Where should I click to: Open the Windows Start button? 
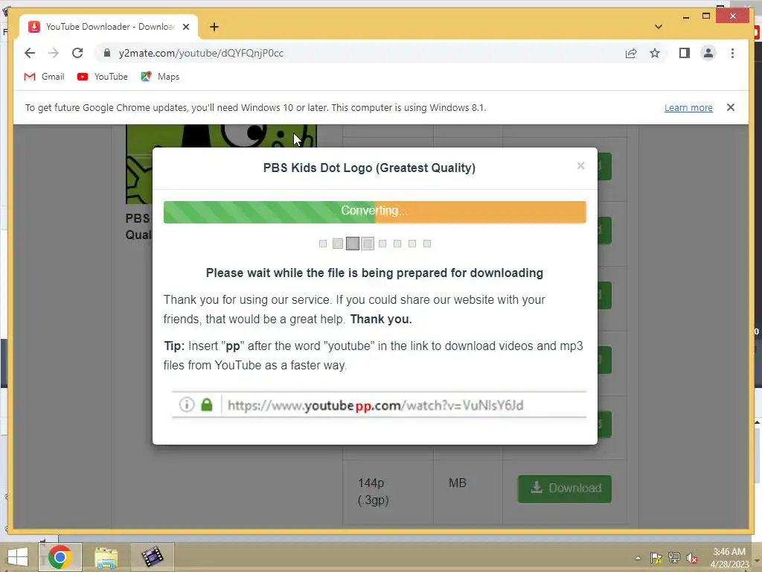tap(18, 557)
